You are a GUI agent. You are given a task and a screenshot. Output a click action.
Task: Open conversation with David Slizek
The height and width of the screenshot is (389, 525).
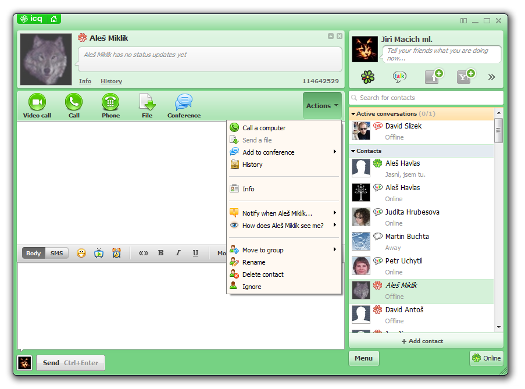click(422, 131)
